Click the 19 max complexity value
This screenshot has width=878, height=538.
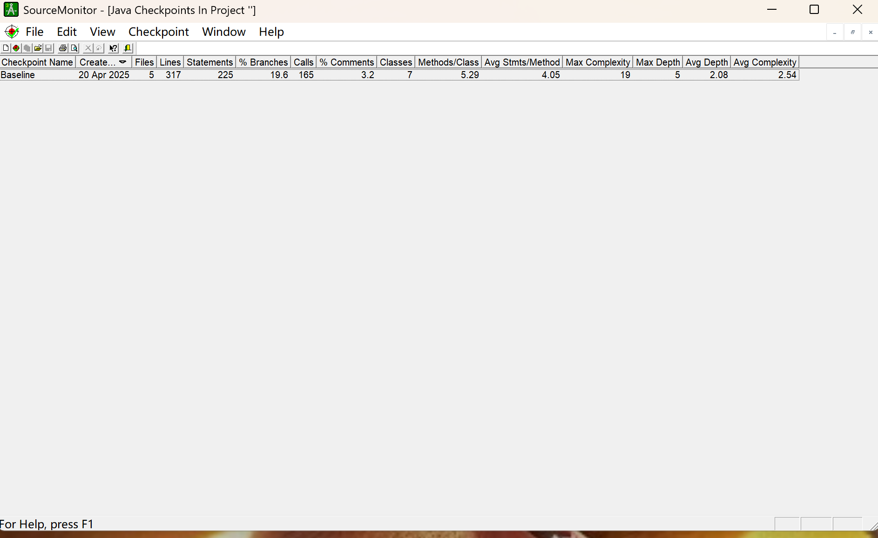point(625,75)
